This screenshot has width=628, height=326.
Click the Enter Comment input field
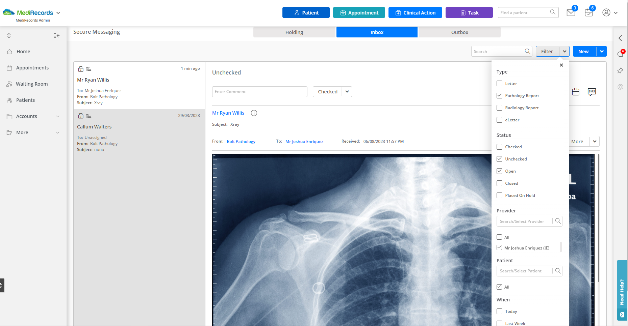[x=260, y=92]
